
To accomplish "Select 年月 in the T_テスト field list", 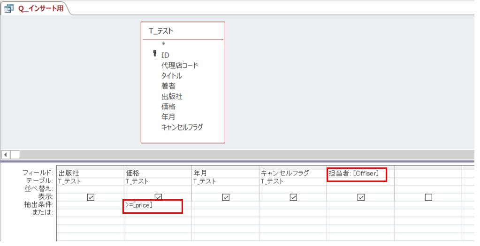I will click(168, 116).
